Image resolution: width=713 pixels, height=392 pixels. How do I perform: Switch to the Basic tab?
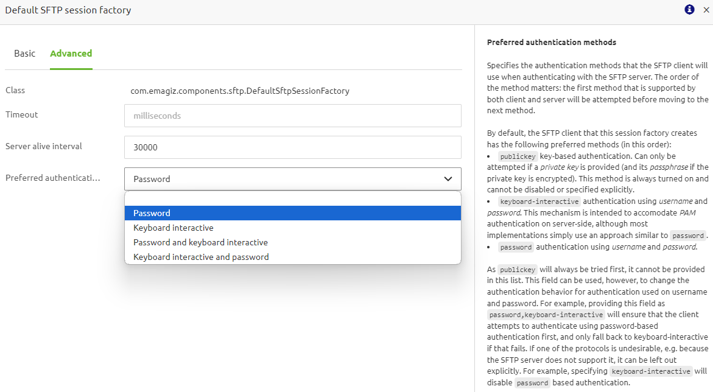[x=24, y=54]
